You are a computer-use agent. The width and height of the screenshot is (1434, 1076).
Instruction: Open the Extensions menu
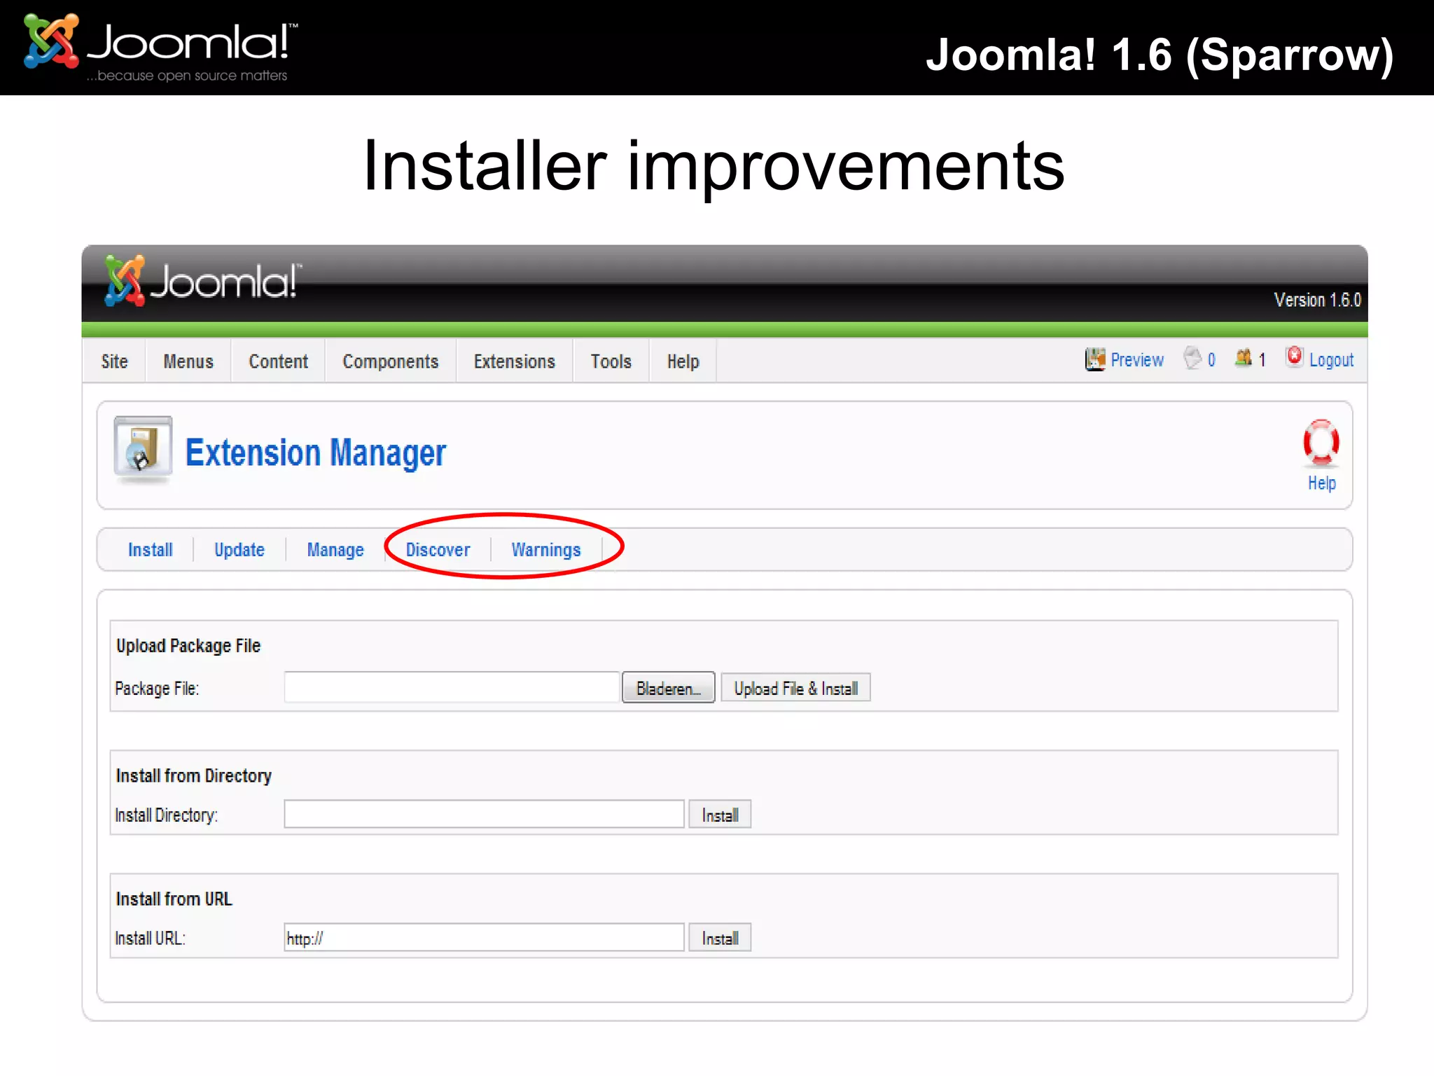515,361
